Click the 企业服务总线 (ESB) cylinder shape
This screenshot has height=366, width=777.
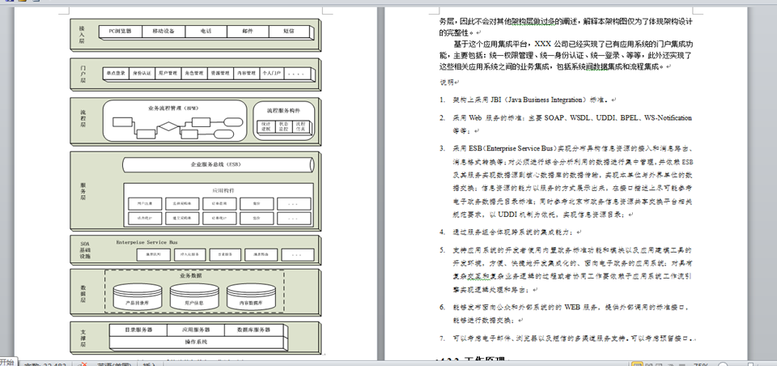click(x=218, y=164)
